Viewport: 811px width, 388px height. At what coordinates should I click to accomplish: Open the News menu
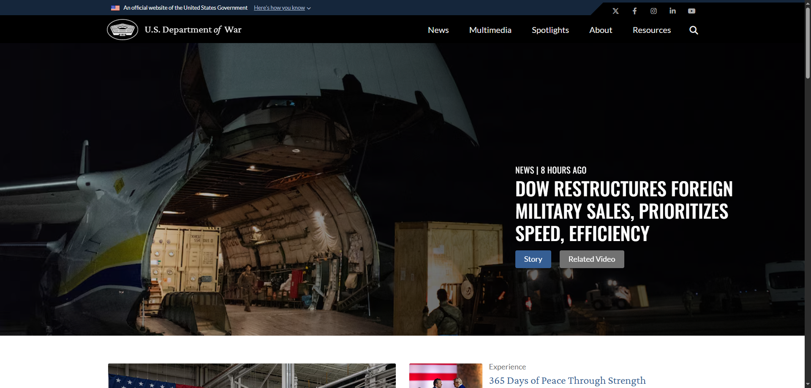[438, 30]
